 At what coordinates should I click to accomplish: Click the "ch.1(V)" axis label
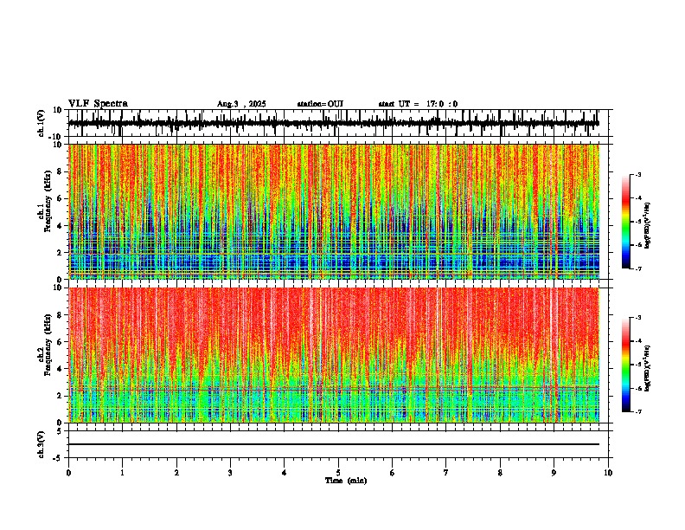click(42, 123)
